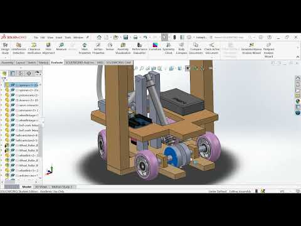Run Symmetry Check

(168, 48)
